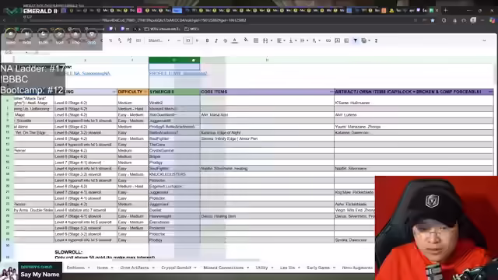Image resolution: width=498 pixels, height=280 pixels.
Task: Open the Missed Connections sheet tab
Action: click(x=226, y=268)
